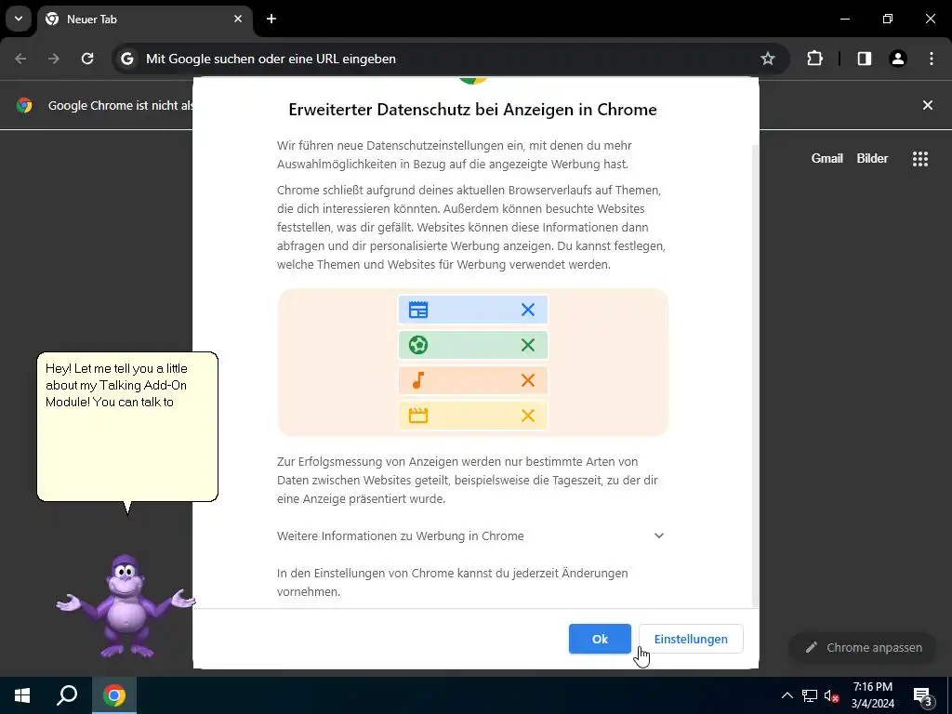Click the orange music note icon
This screenshot has width=952, height=714.
417,380
